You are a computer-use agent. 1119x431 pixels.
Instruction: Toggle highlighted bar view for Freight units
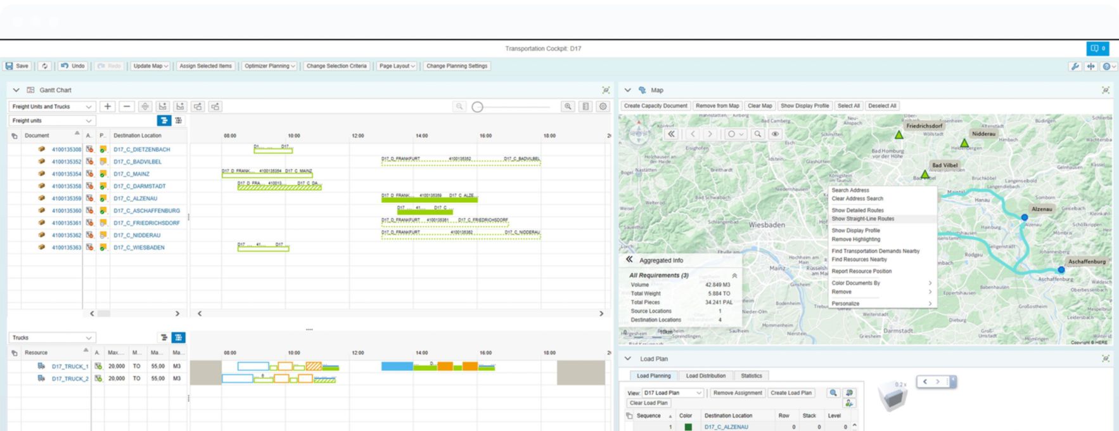pyautogui.click(x=163, y=120)
